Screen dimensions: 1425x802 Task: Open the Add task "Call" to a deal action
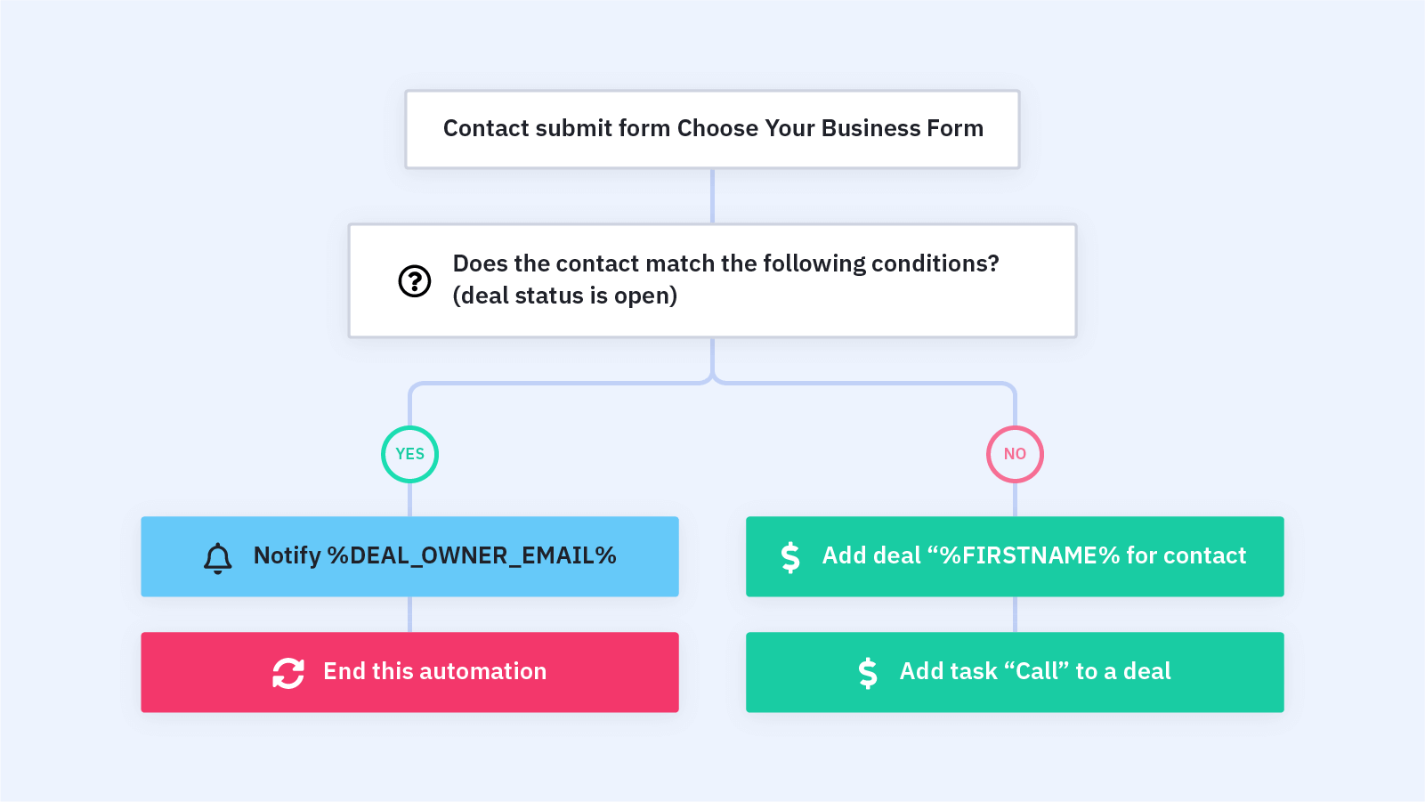(x=1015, y=672)
